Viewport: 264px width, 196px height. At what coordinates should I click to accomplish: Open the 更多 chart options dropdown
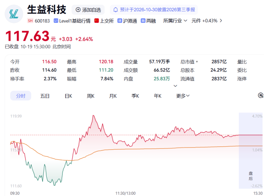183,96
